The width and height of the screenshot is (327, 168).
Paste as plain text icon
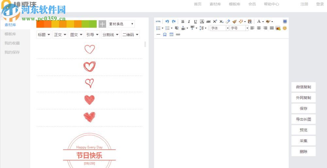[x=250, y=22]
